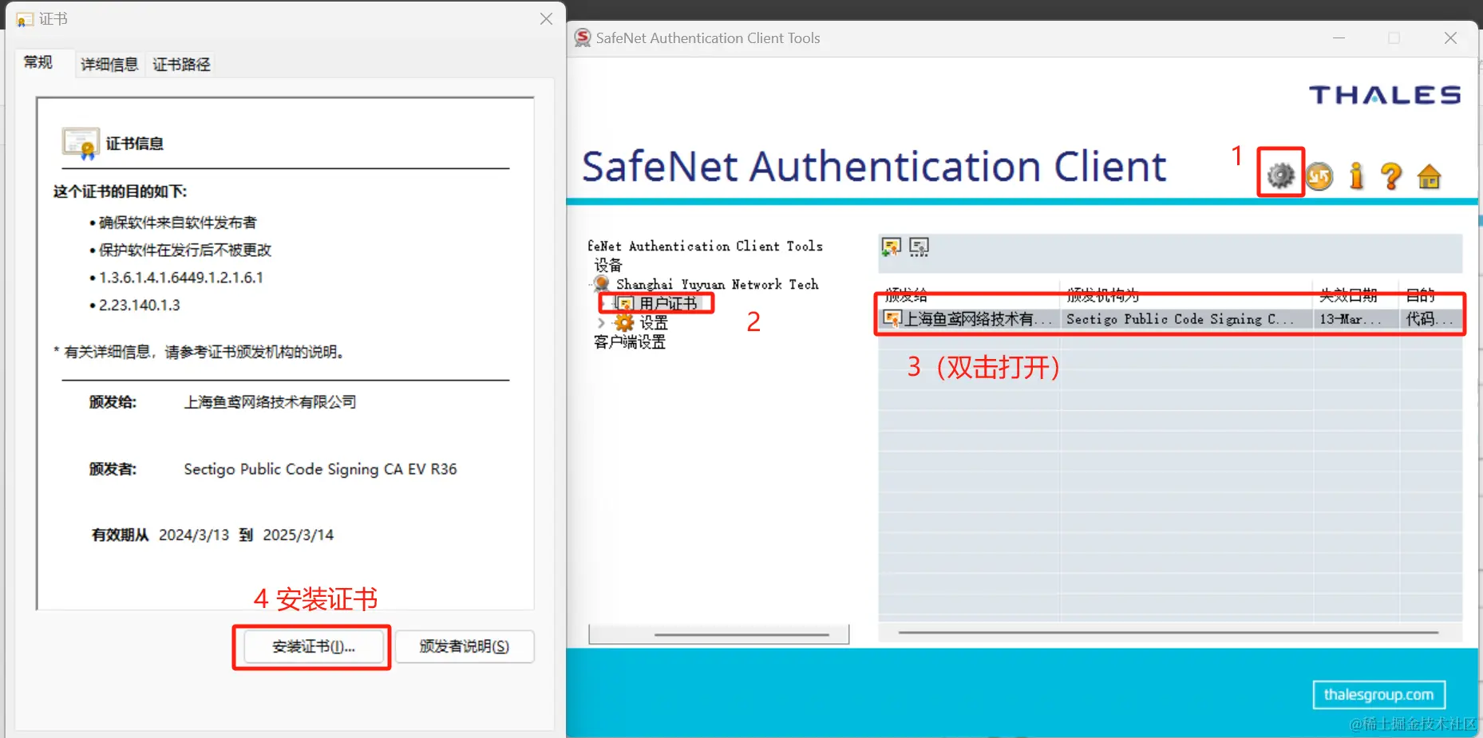This screenshot has width=1483, height=738.
Task: Close the 证书 dialog
Action: [x=546, y=18]
